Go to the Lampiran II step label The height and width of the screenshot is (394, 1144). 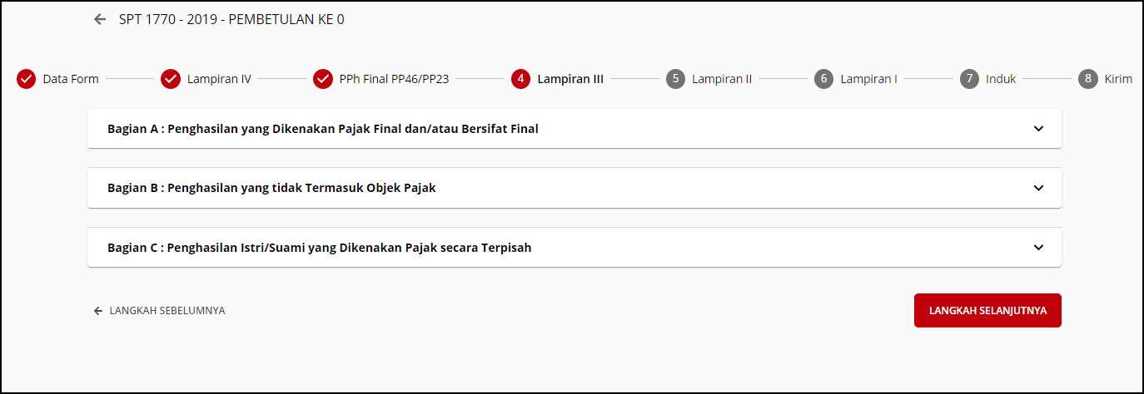click(x=722, y=80)
